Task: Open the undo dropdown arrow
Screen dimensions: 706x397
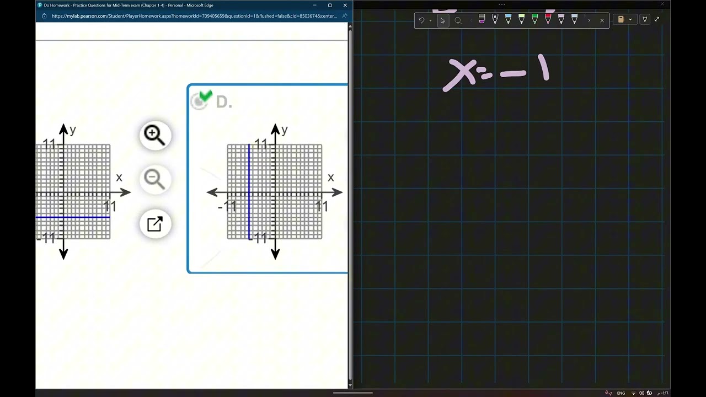Action: [x=430, y=20]
